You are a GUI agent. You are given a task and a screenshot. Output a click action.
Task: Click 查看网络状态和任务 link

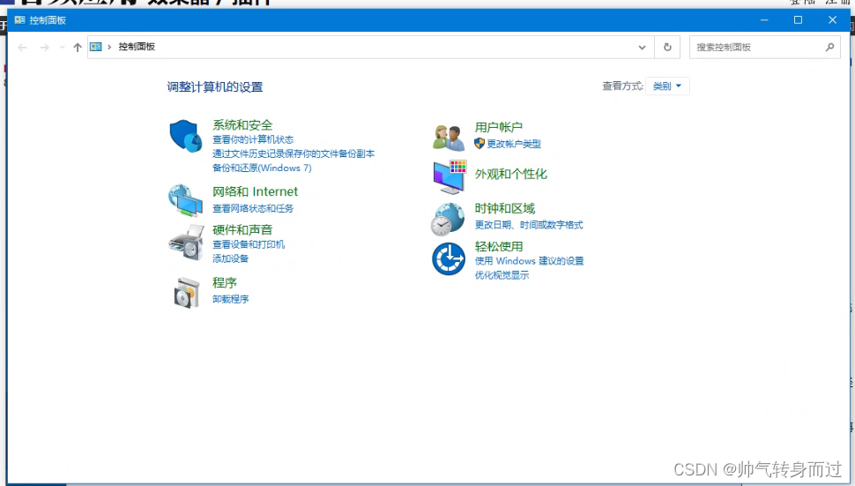[x=253, y=208]
